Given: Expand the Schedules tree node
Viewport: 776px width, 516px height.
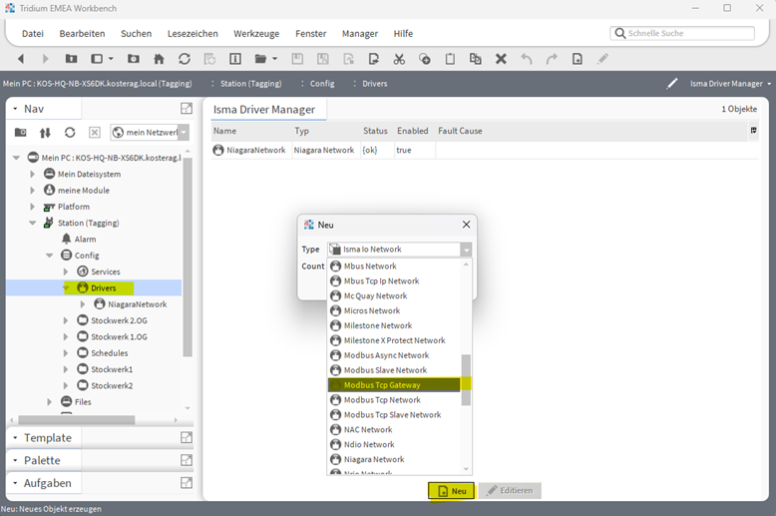Looking at the screenshot, I should point(65,353).
